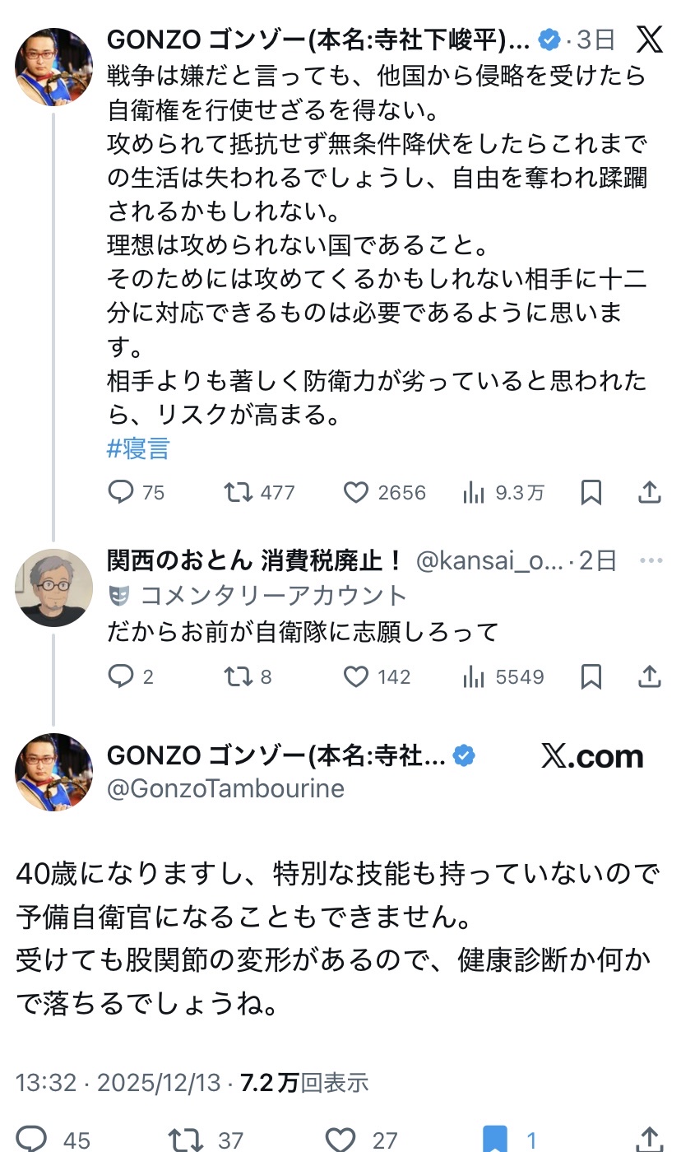Toggle the highlighted bookmark on bottom tweet
Image resolution: width=681 pixels, height=1152 pixels.
(x=496, y=1140)
